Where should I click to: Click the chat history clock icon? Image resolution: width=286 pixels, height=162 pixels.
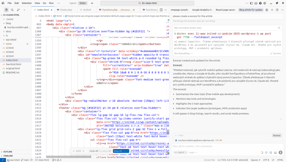coord(277,10)
